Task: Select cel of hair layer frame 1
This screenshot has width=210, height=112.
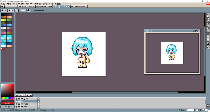Action: [38, 107]
